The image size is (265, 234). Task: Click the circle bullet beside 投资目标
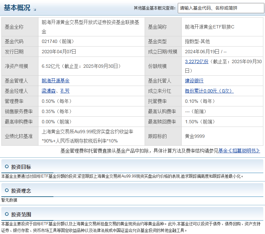pyautogui.click(x=7, y=167)
